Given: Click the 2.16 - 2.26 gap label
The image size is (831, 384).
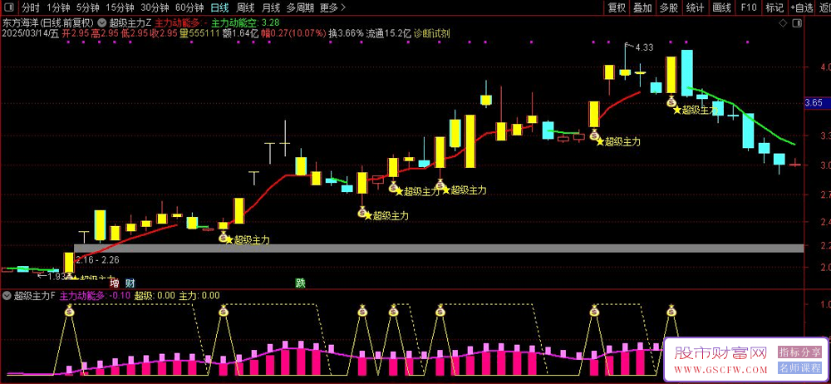Looking at the screenshot, I should 97,260.
